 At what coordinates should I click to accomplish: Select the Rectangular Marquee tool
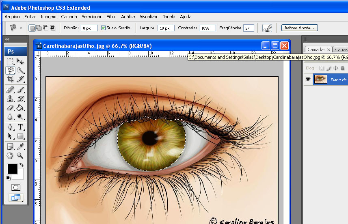[x=10, y=61]
